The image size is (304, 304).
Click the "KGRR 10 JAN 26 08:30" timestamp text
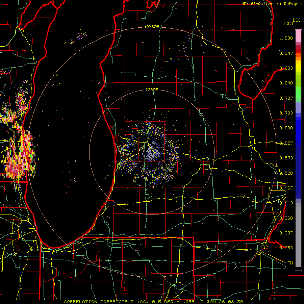click(213, 302)
